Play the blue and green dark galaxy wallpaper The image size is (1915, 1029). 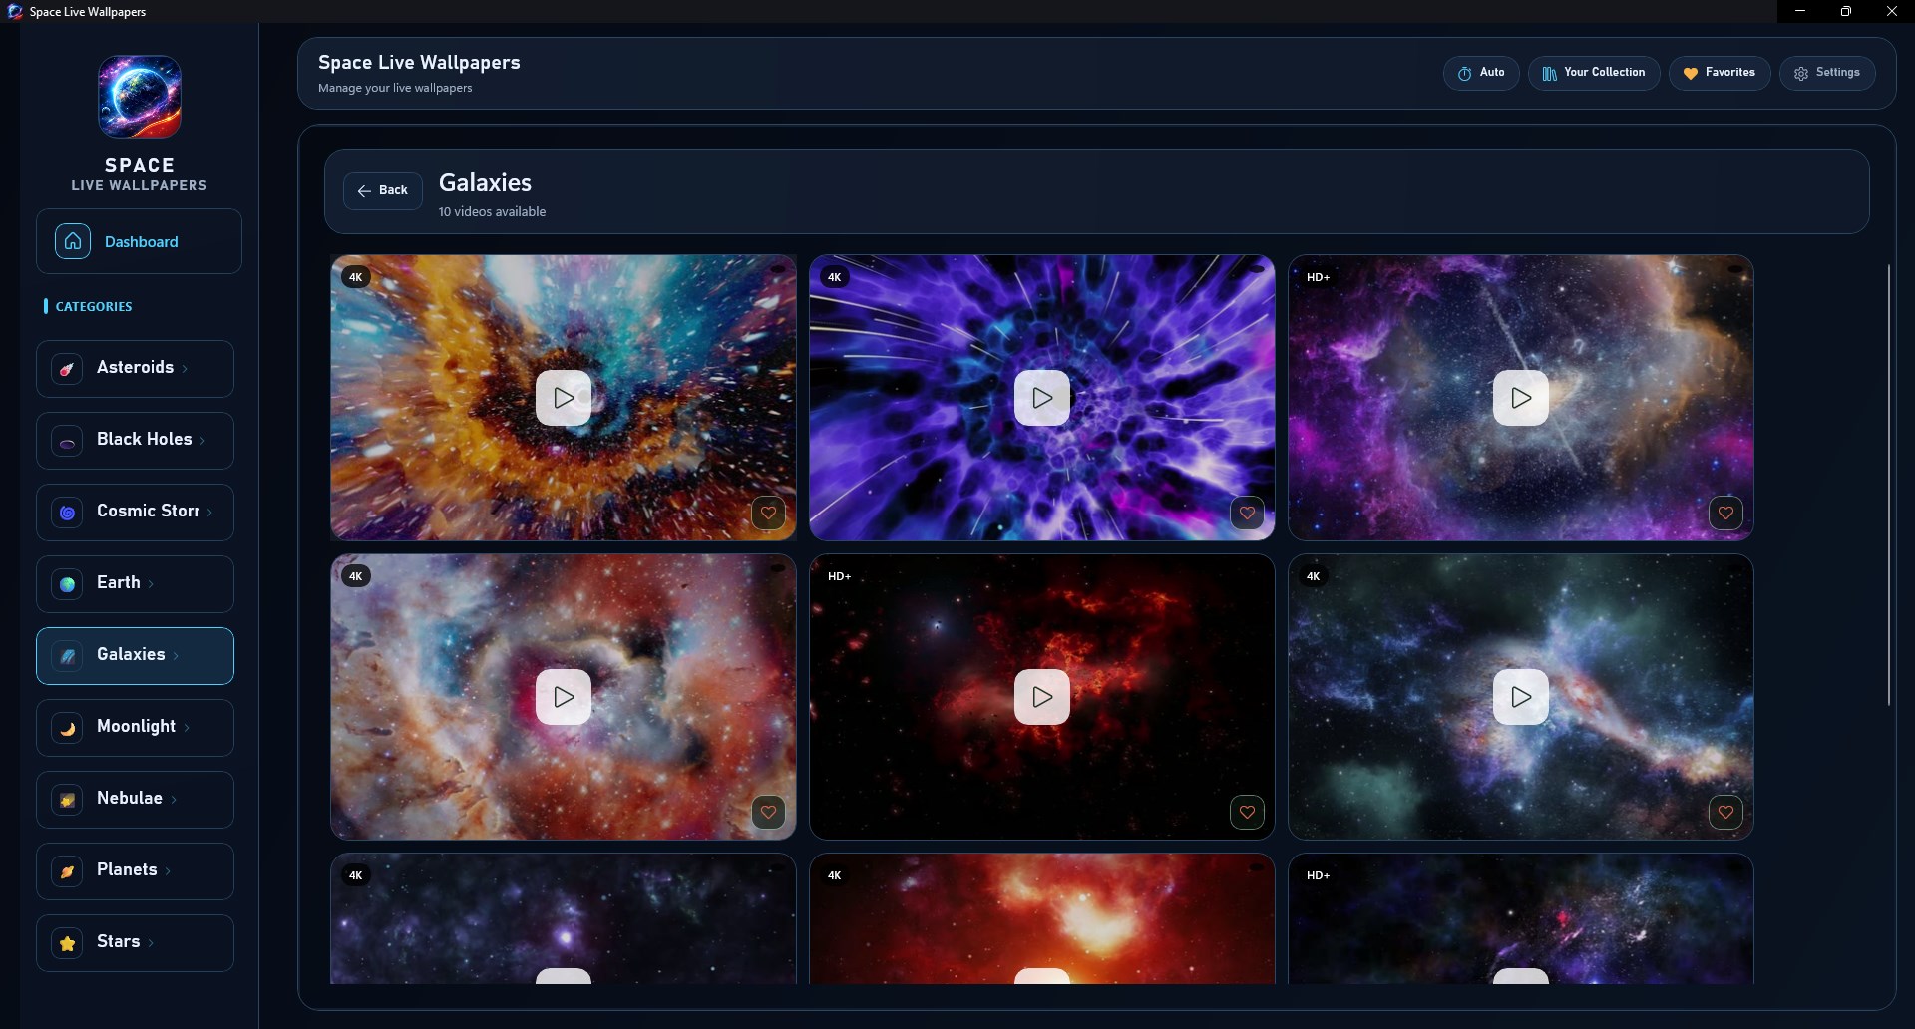pyautogui.click(x=1521, y=697)
